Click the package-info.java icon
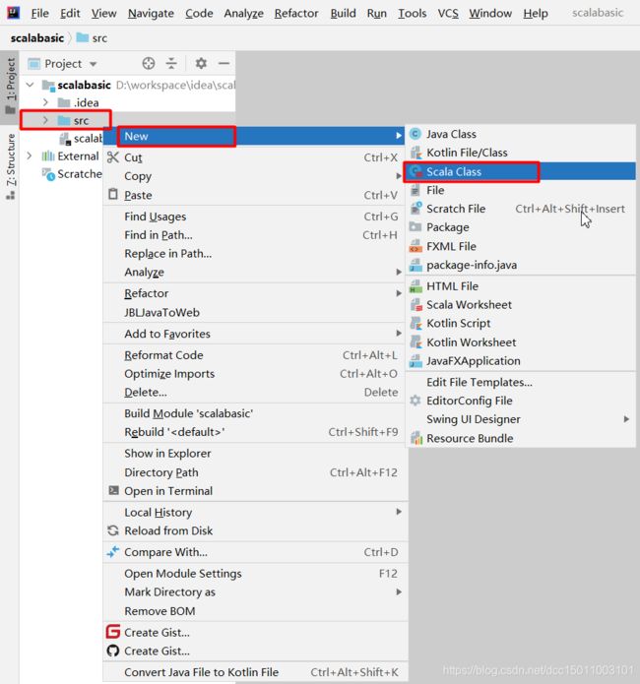This screenshot has height=684, width=640. point(416,265)
